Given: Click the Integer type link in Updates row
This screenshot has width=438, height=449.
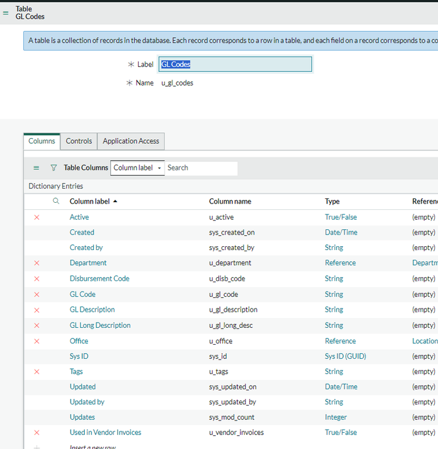Looking at the screenshot, I should [336, 417].
